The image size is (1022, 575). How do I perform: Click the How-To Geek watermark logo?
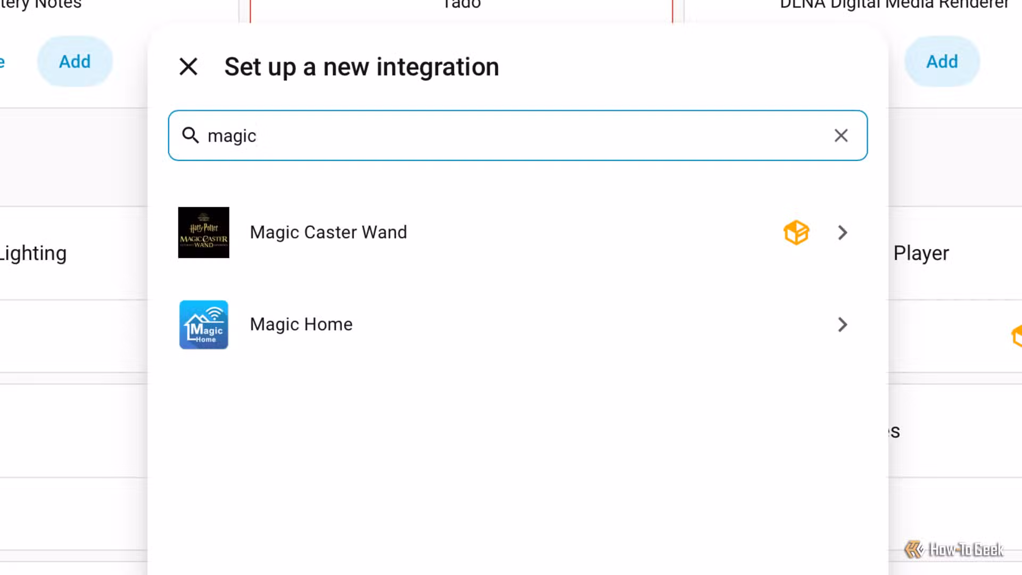point(953,549)
